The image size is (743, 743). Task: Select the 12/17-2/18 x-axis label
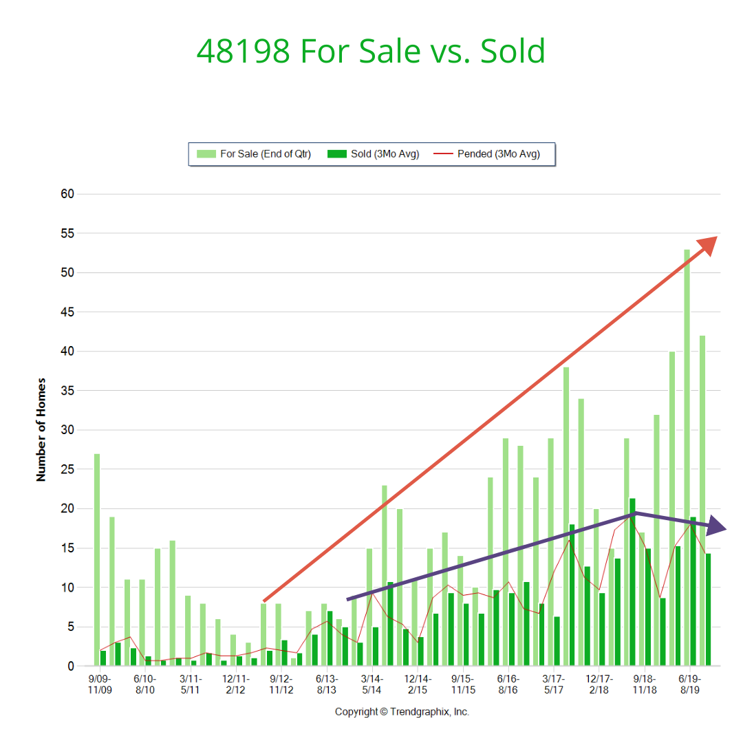point(599,684)
